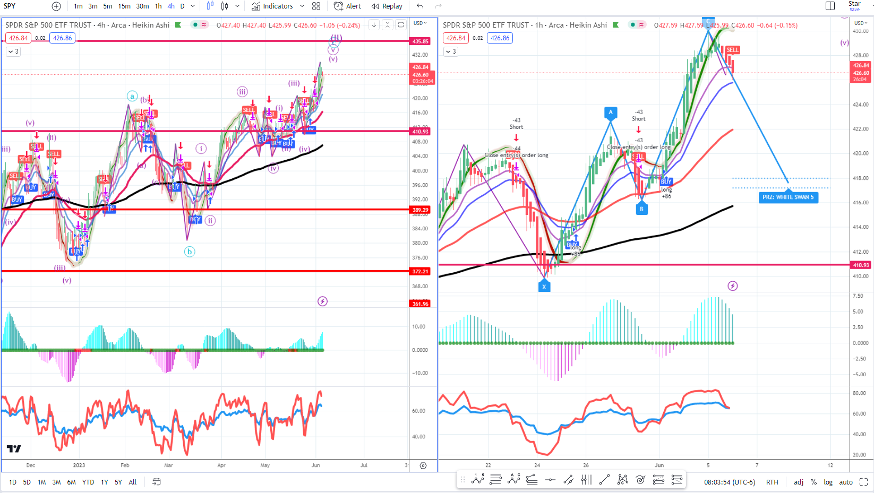Open the Indicators dialog
The image size is (874, 493).
click(272, 6)
